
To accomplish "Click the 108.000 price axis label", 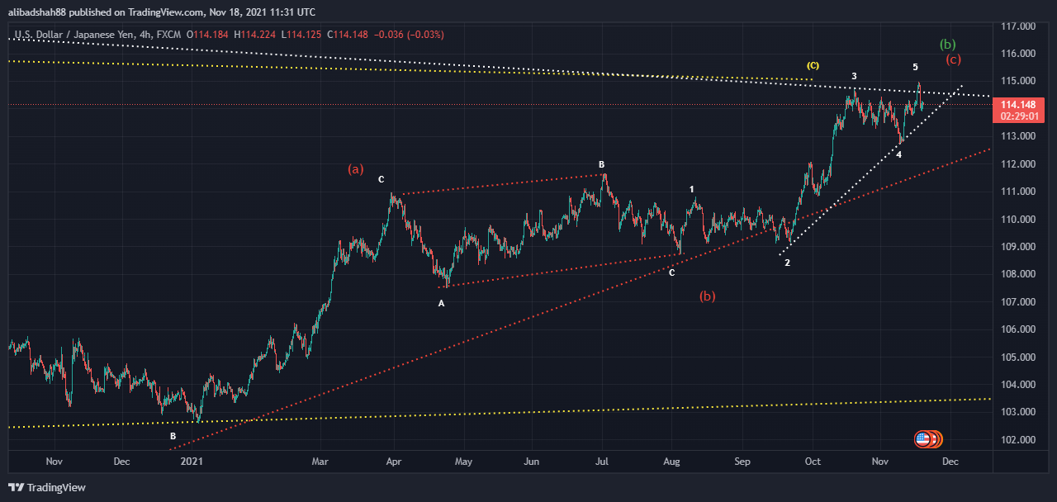I will 1019,274.
